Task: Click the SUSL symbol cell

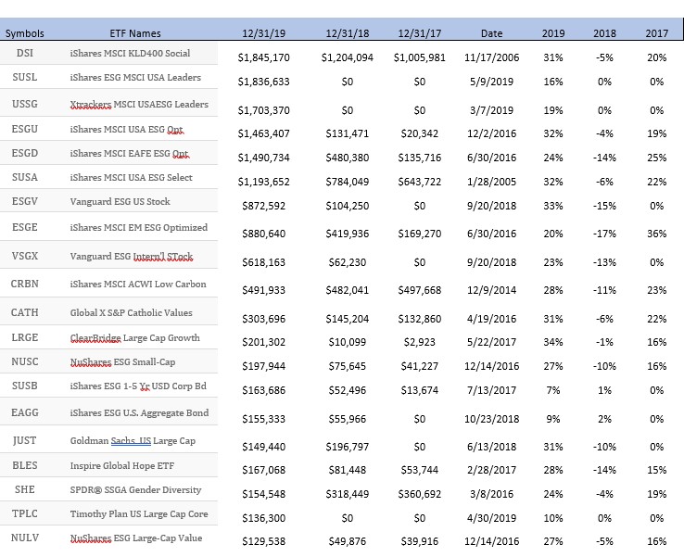Action: tap(25, 77)
